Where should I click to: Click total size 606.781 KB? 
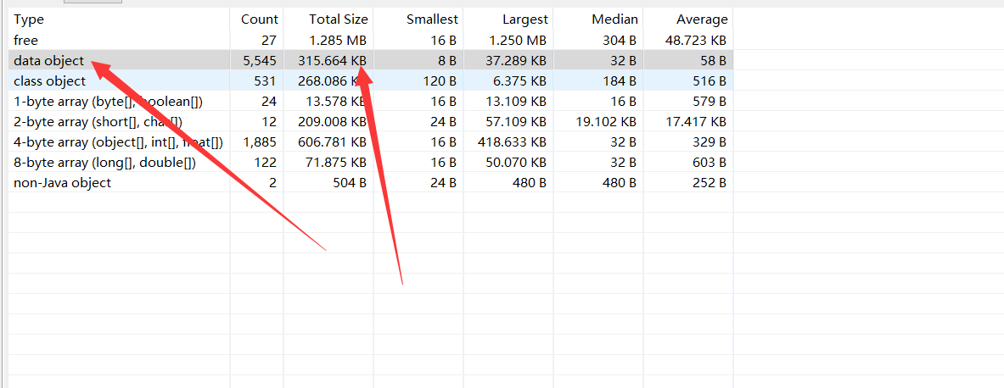333,142
